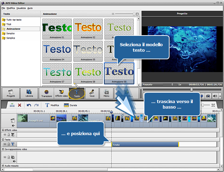Screen dimensions: 224x172
Task: Collapse the Sovrapposizione video track group
Action: tap(3, 150)
